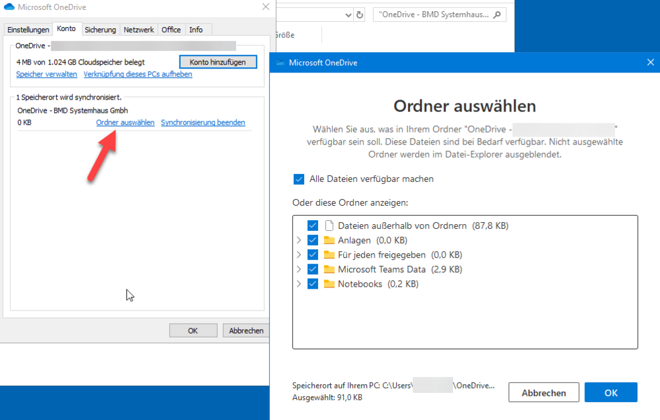Open the Sicherung tab
The height and width of the screenshot is (420, 660).
(x=100, y=30)
